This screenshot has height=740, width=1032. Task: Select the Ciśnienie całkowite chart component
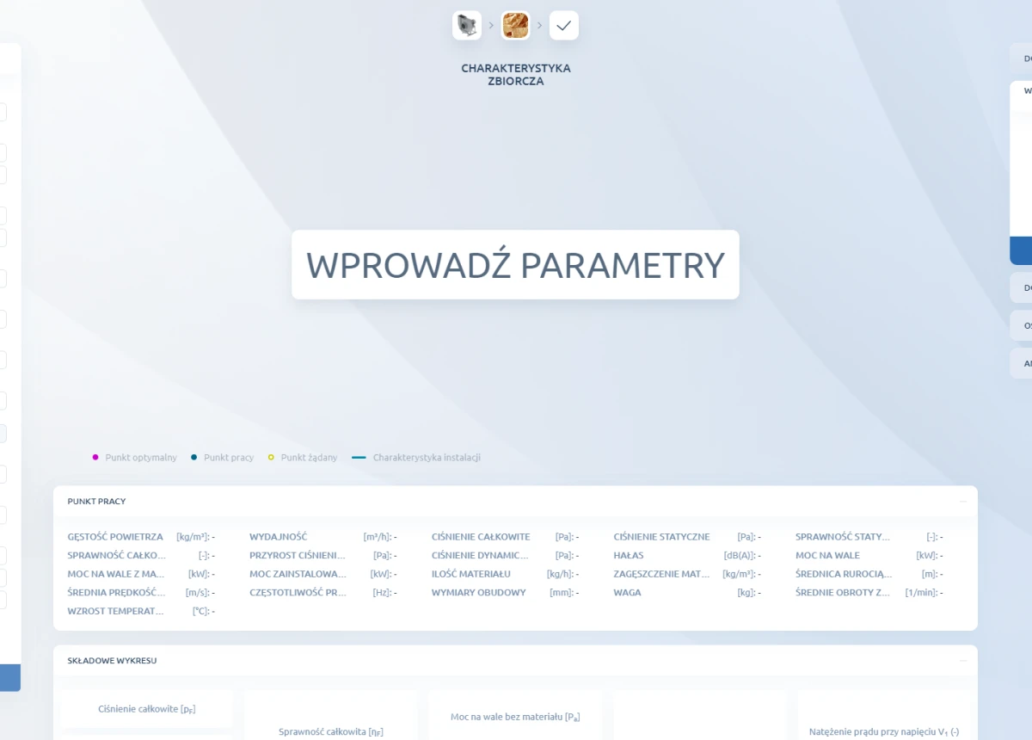pyautogui.click(x=147, y=709)
